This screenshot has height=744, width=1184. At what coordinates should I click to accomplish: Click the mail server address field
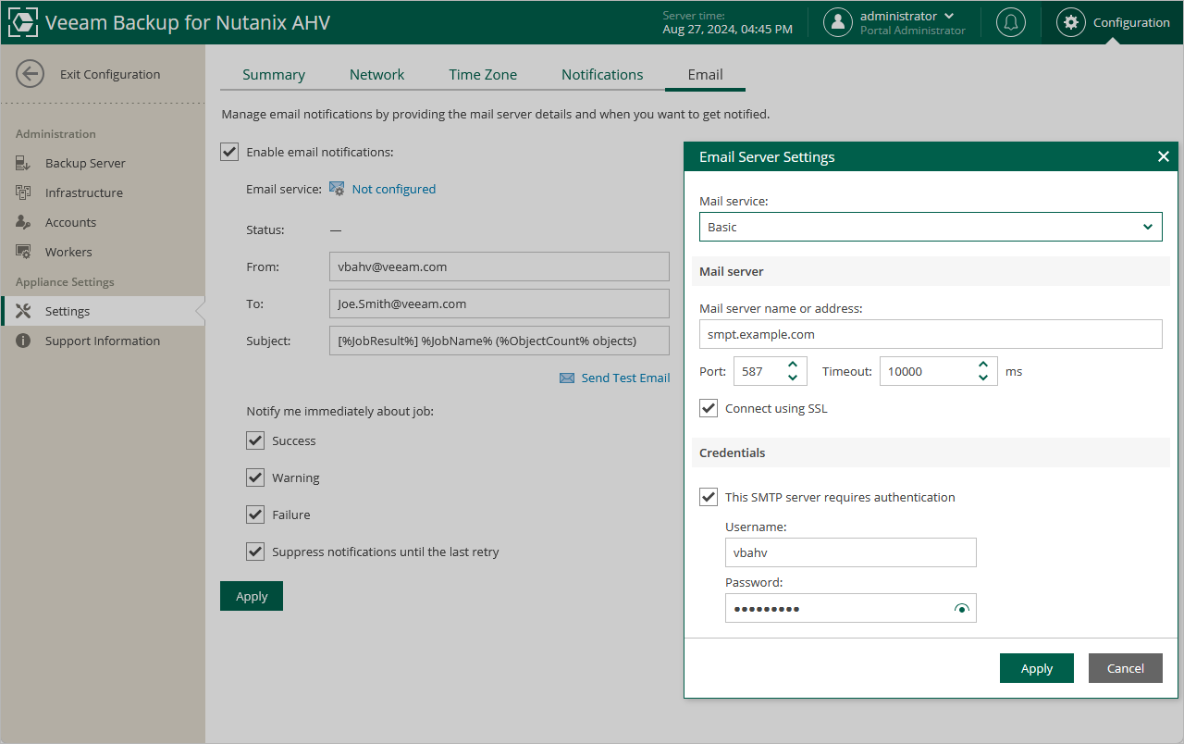(x=930, y=334)
